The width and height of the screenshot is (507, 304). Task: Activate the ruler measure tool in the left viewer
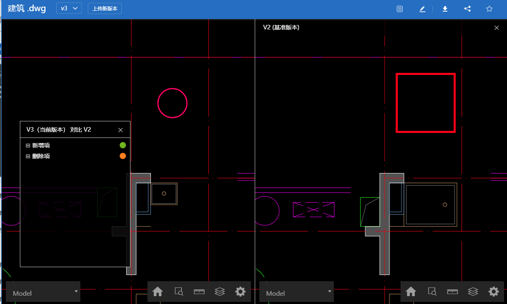coord(199,292)
